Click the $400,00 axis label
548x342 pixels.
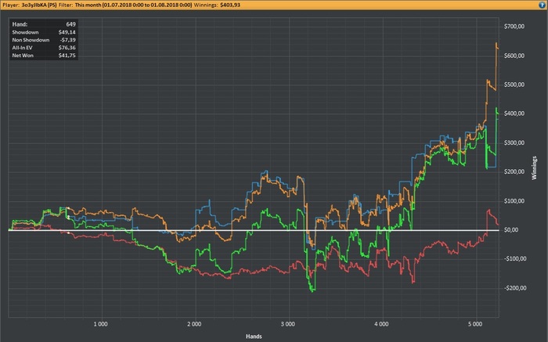(x=514, y=113)
